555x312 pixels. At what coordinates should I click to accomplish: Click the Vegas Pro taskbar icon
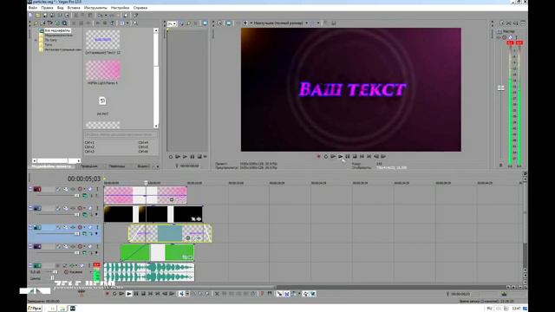72,309
